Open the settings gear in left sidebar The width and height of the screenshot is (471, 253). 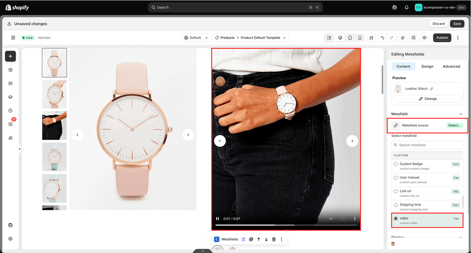click(x=11, y=239)
